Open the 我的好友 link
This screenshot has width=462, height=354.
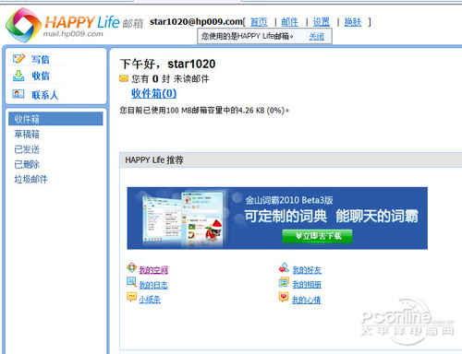click(x=307, y=270)
